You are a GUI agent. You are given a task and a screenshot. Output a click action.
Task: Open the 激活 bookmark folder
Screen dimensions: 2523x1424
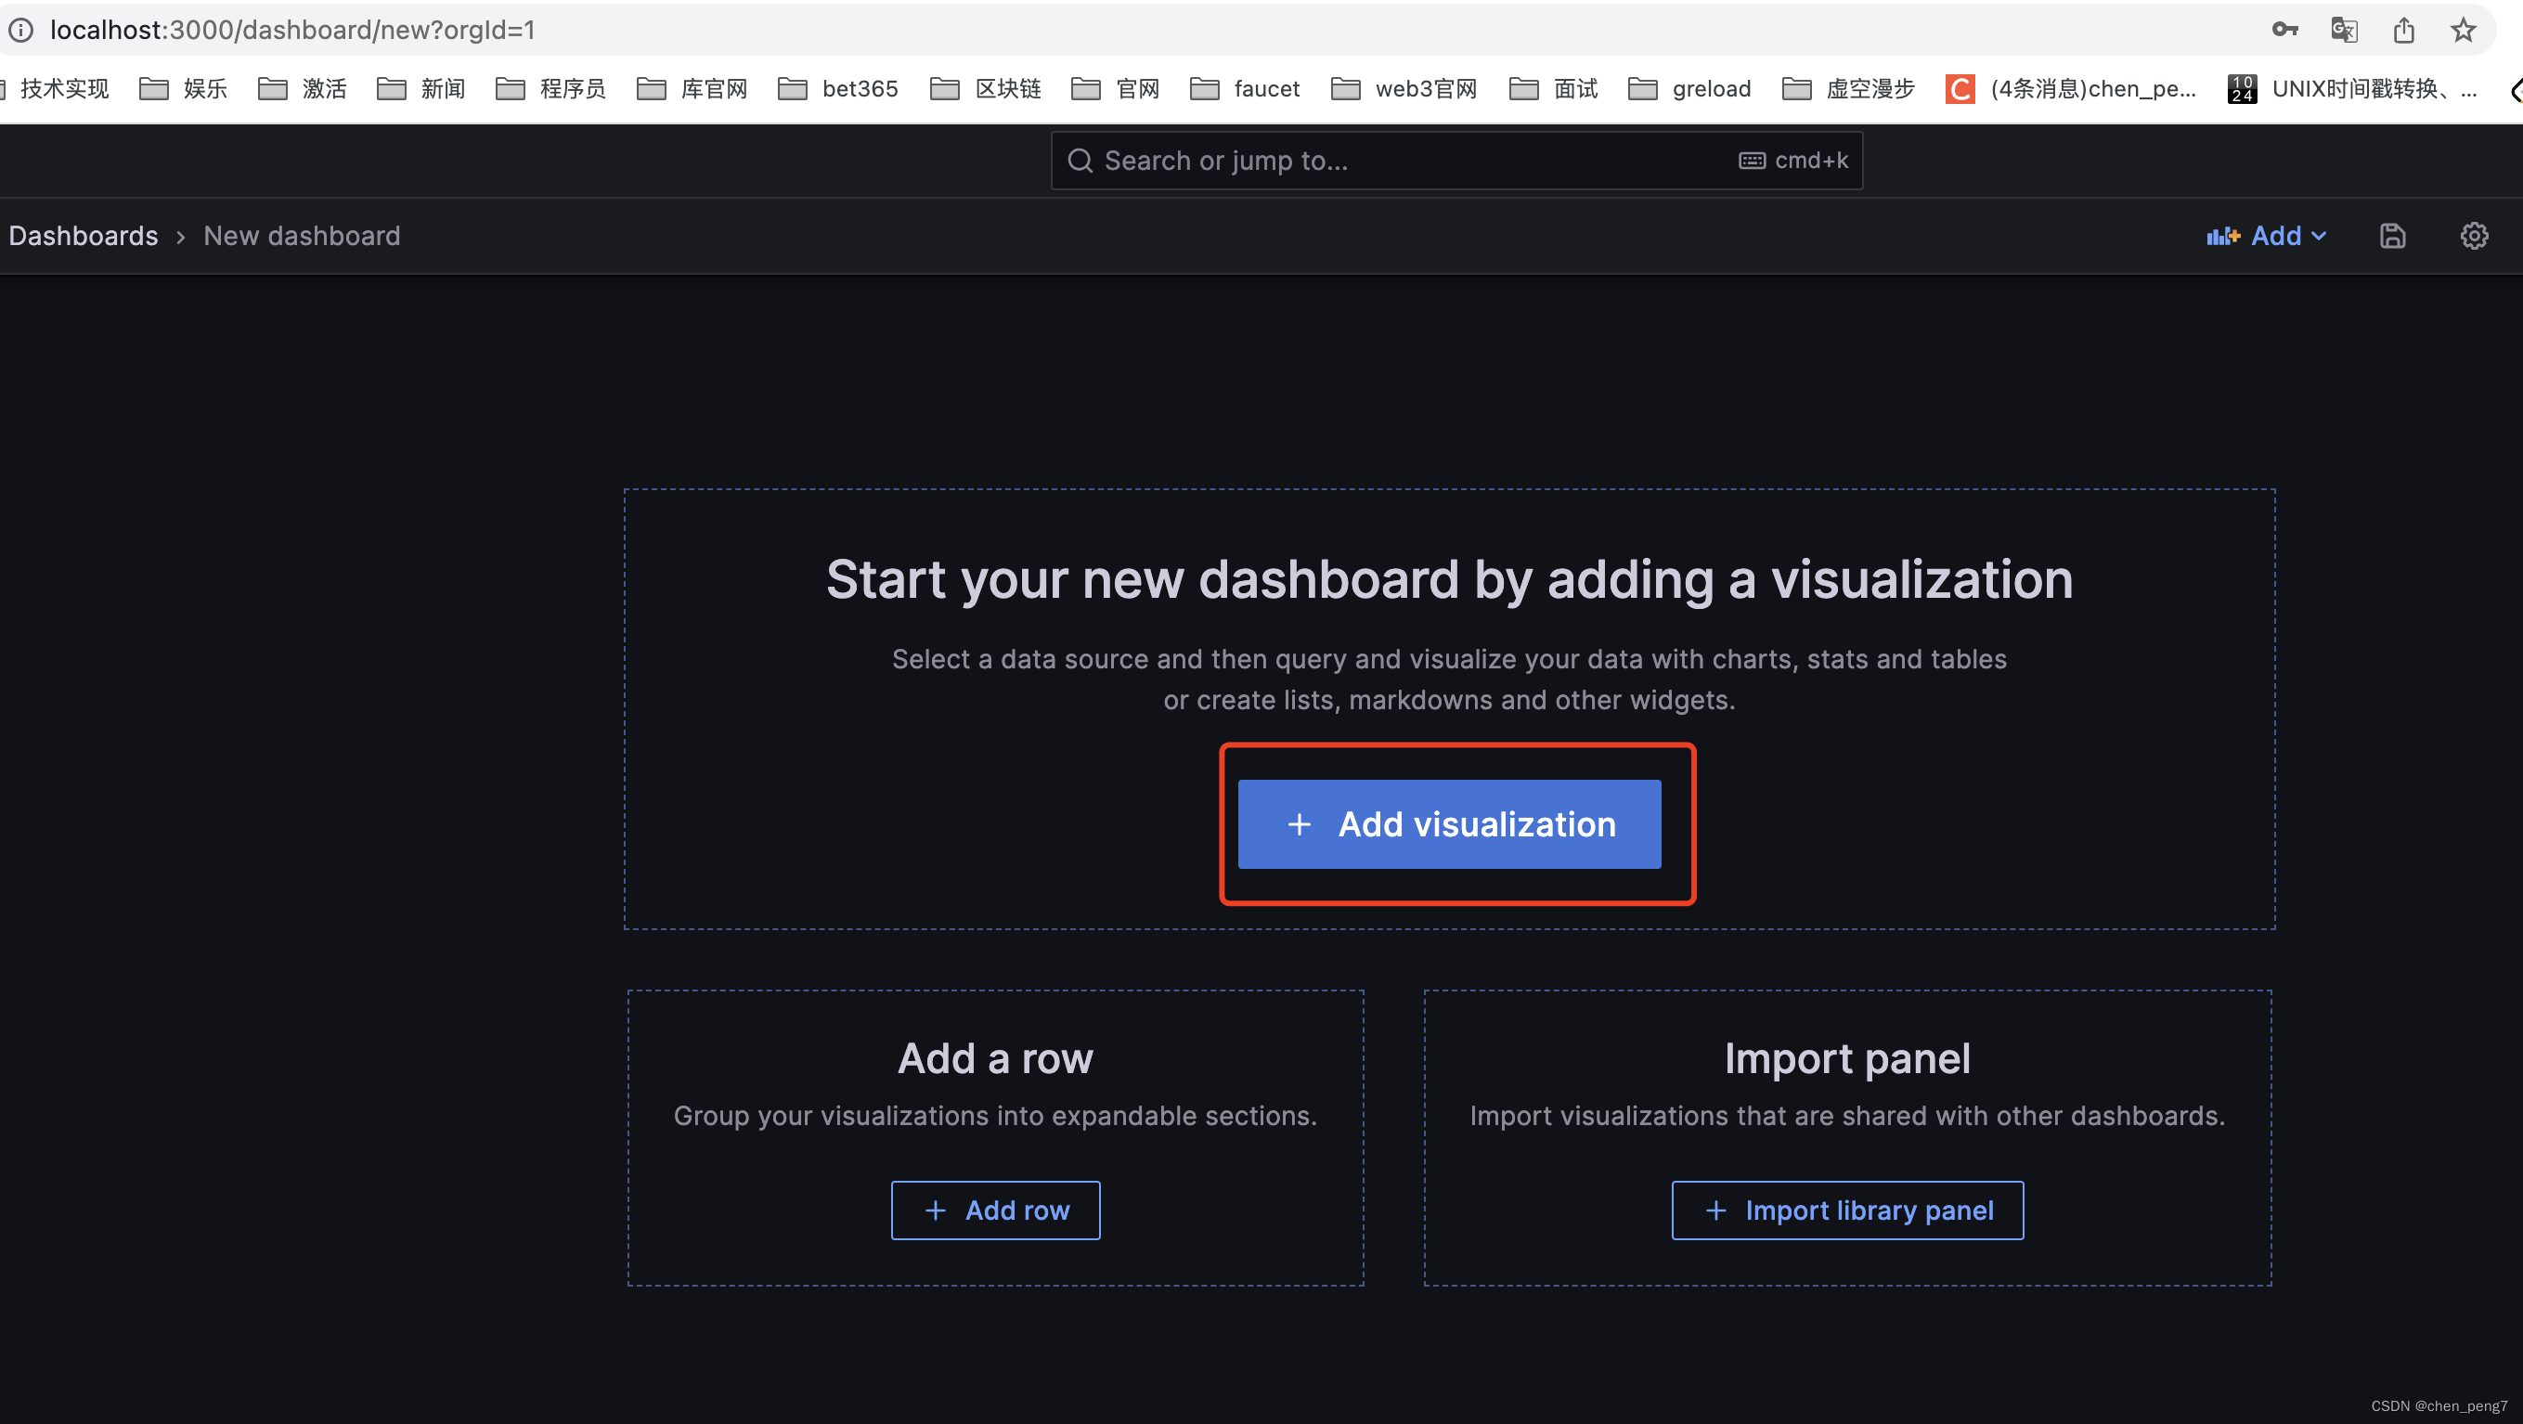click(x=302, y=88)
